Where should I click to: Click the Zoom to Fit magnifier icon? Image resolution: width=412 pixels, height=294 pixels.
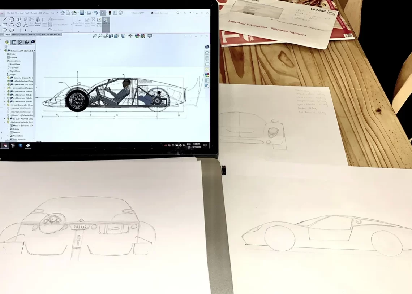94,36
